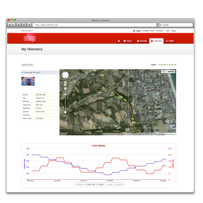The image size is (203, 203).
Task: Switch to the Activities tab
Action: 142,41
